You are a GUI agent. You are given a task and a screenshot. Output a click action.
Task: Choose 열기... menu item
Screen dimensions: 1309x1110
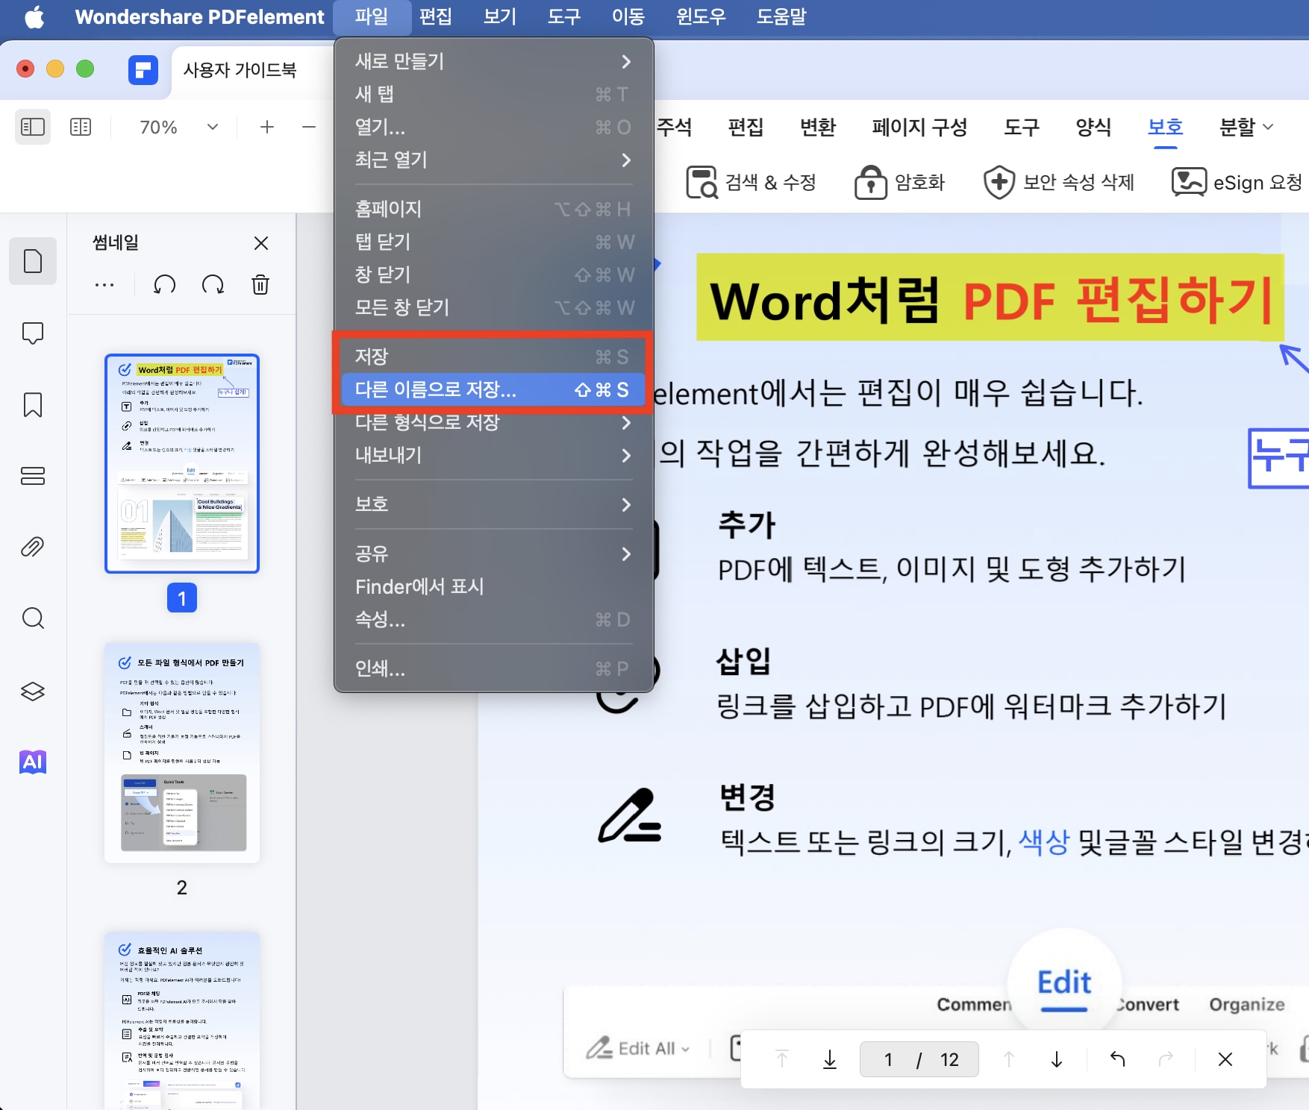click(493, 127)
